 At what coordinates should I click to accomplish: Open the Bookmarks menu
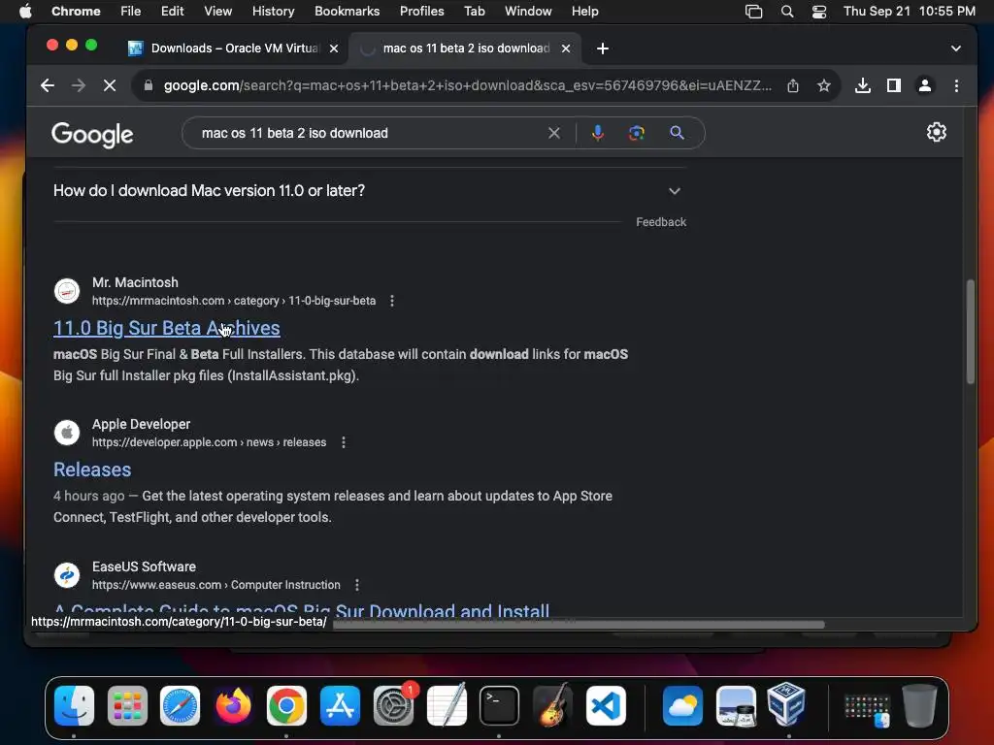pyautogui.click(x=347, y=12)
